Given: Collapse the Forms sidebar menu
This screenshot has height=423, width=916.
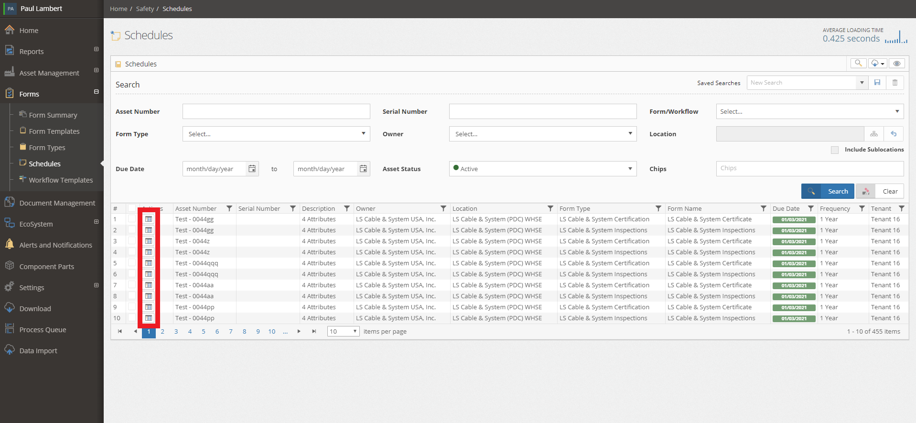Looking at the screenshot, I should tap(96, 92).
